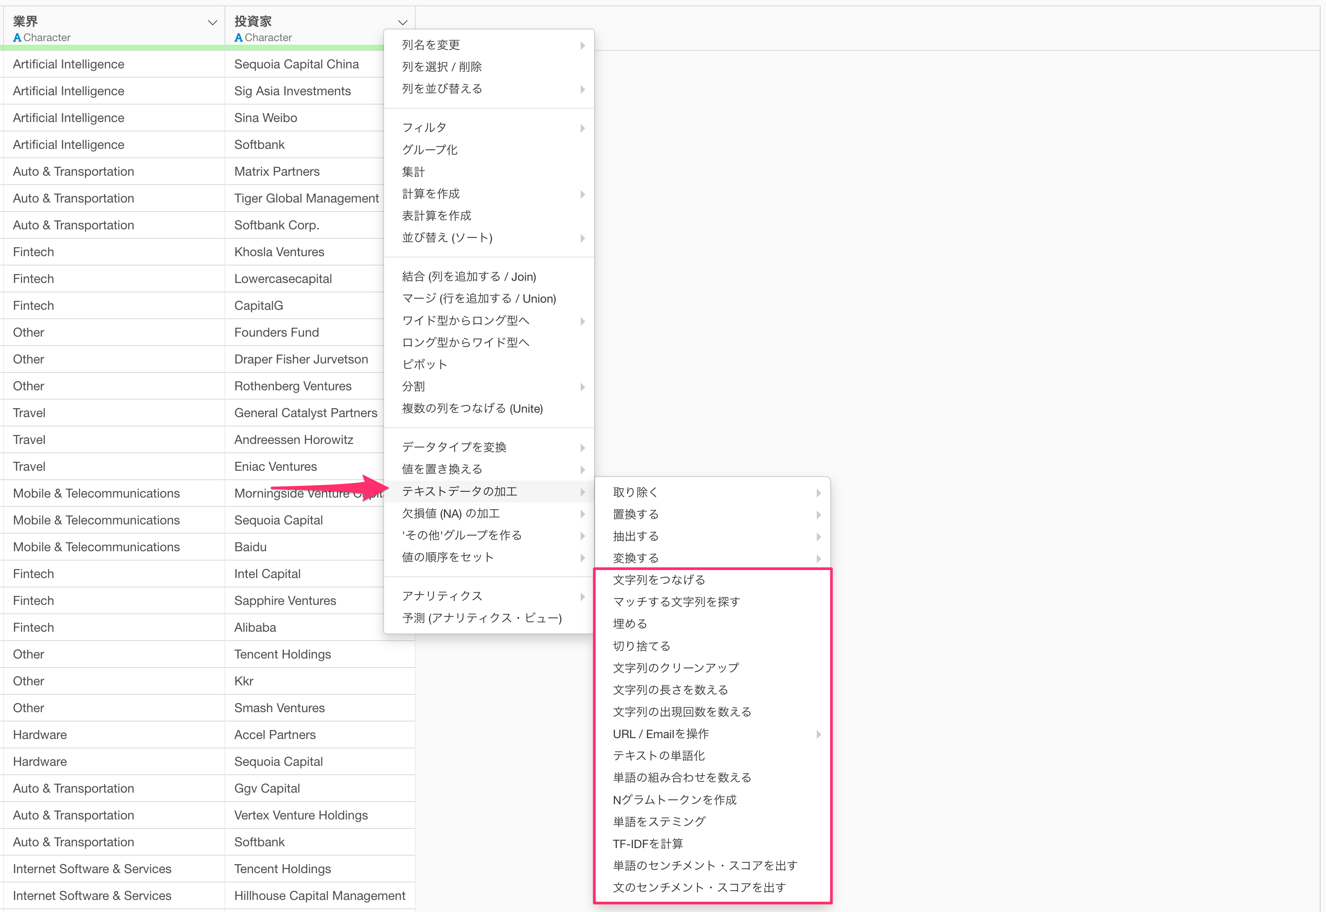Click the Alibaba investor cell
The image size is (1326, 912).
coord(304,627)
